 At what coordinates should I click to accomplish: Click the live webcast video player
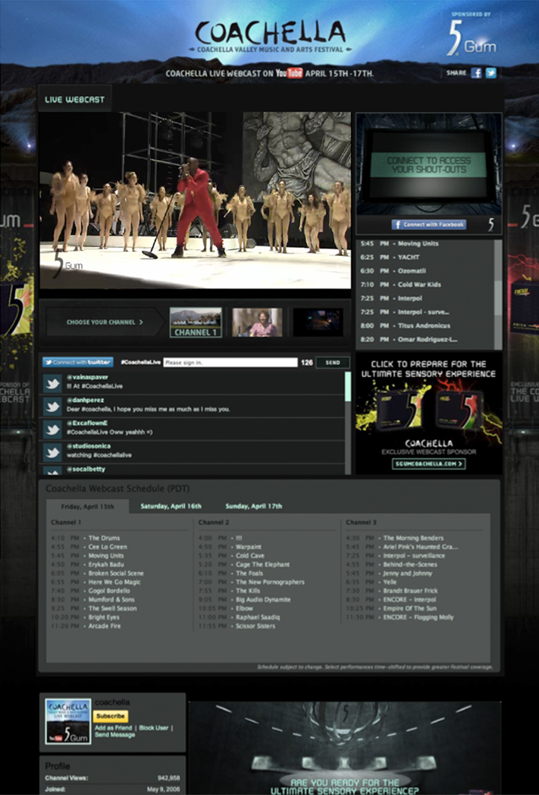[x=195, y=201]
